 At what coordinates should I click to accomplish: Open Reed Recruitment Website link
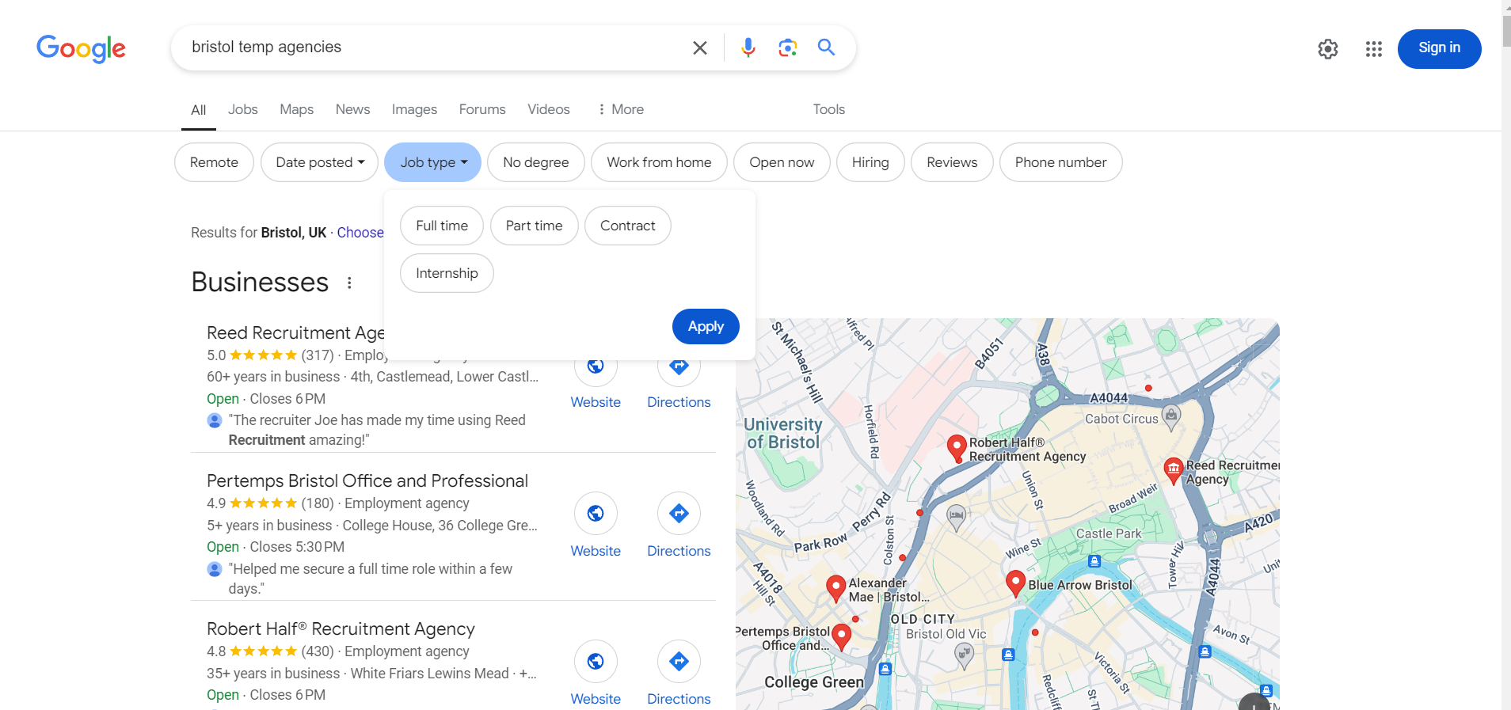[596, 402]
